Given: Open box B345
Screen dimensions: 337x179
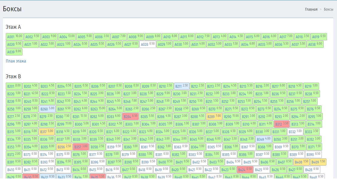Looking at the screenshot, I should (x=196, y=139).
